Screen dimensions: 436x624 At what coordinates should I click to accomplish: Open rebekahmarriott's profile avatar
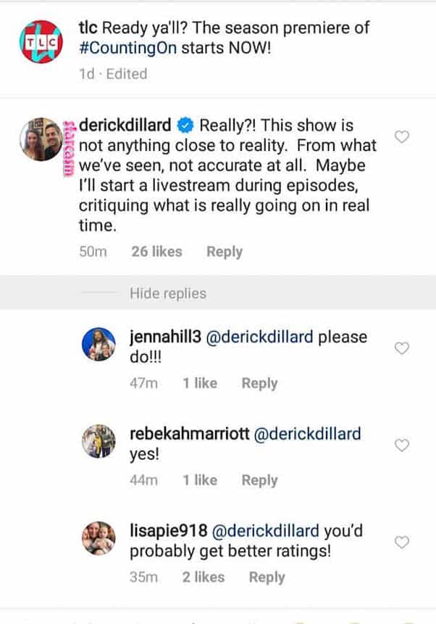pyautogui.click(x=102, y=441)
